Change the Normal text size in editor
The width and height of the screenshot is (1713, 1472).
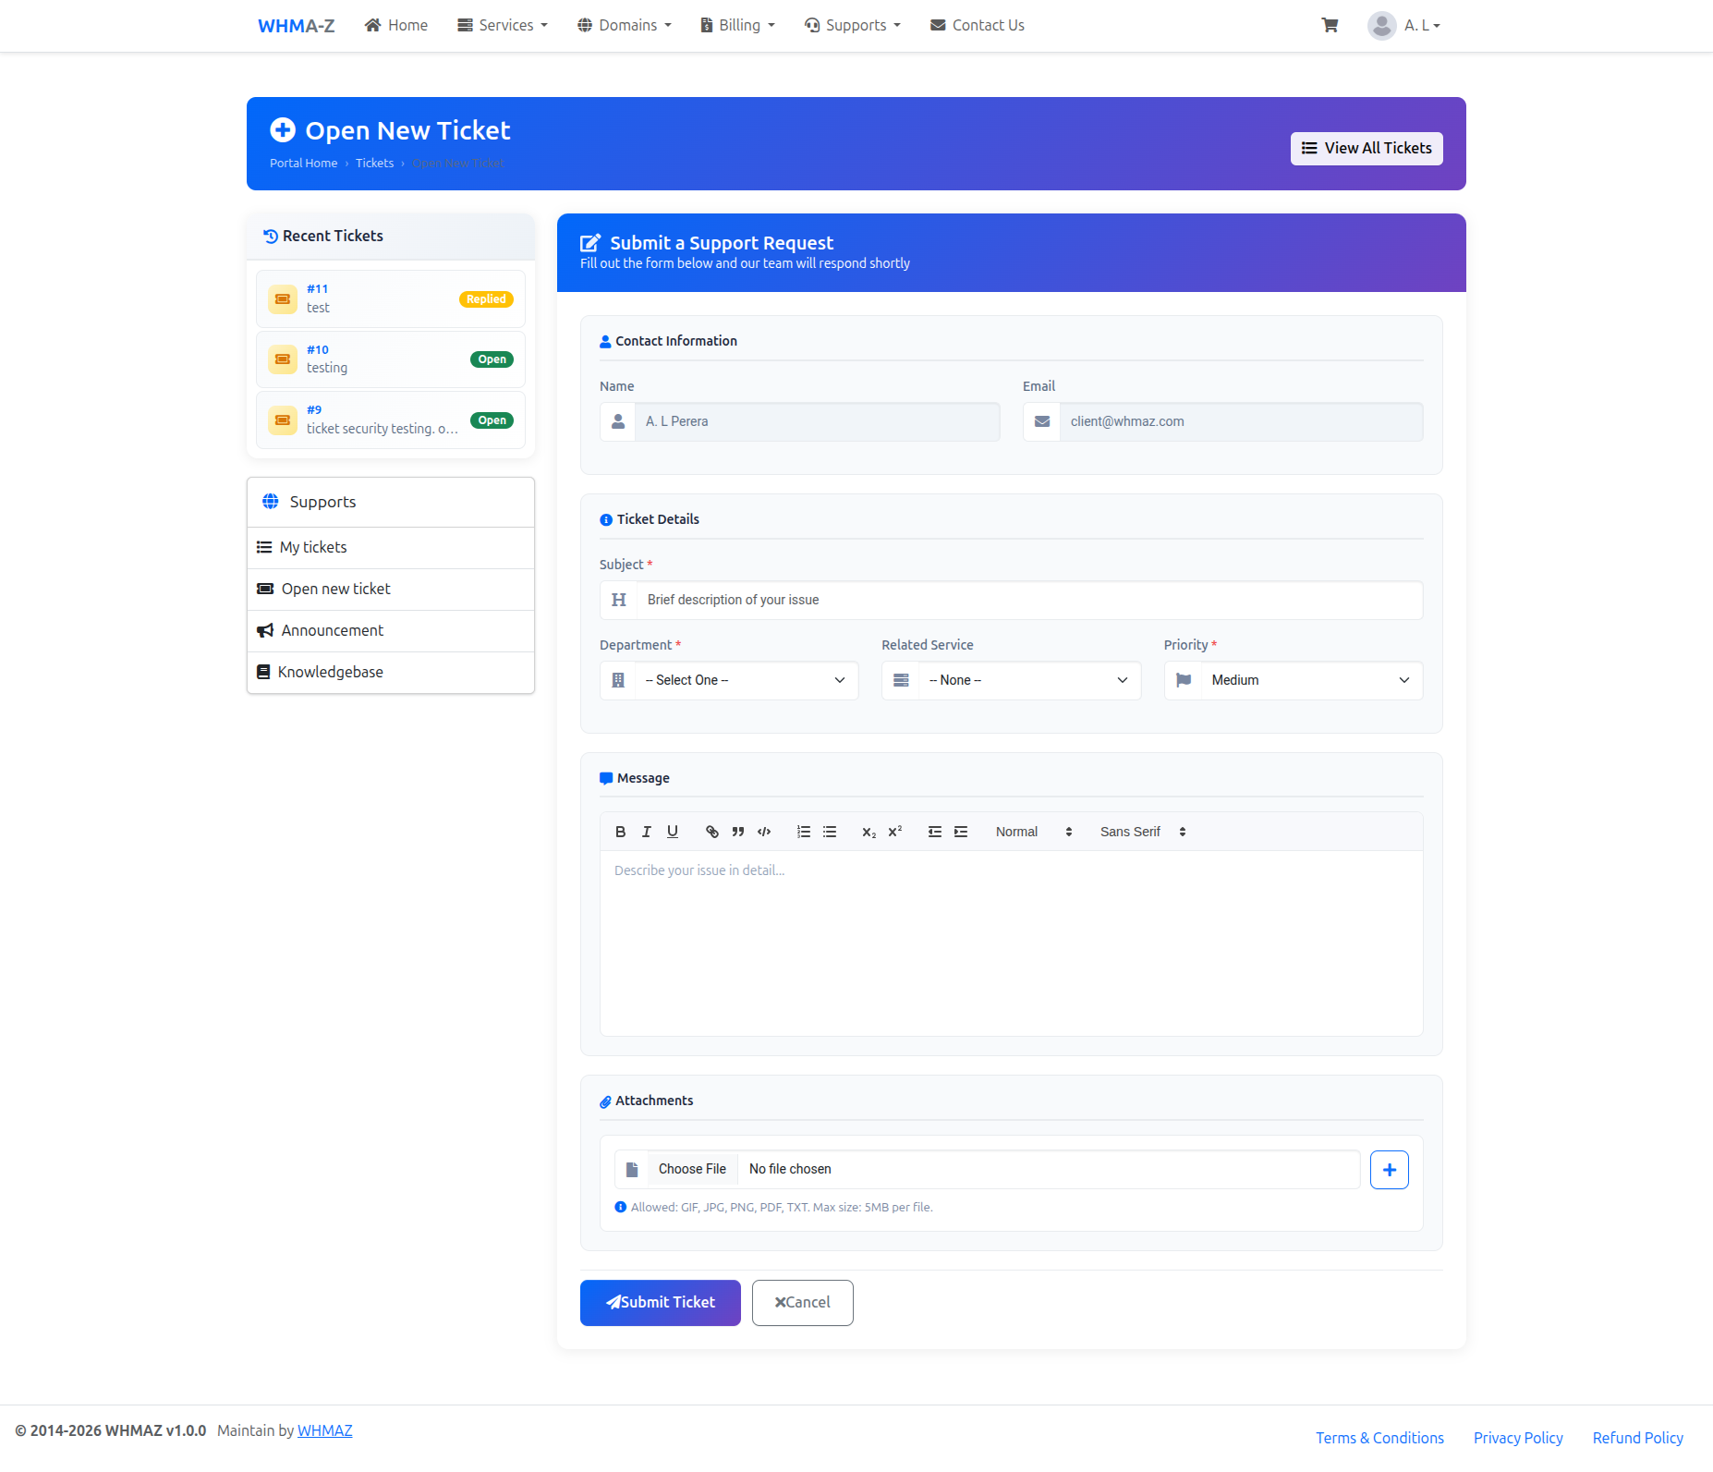[x=1031, y=831]
